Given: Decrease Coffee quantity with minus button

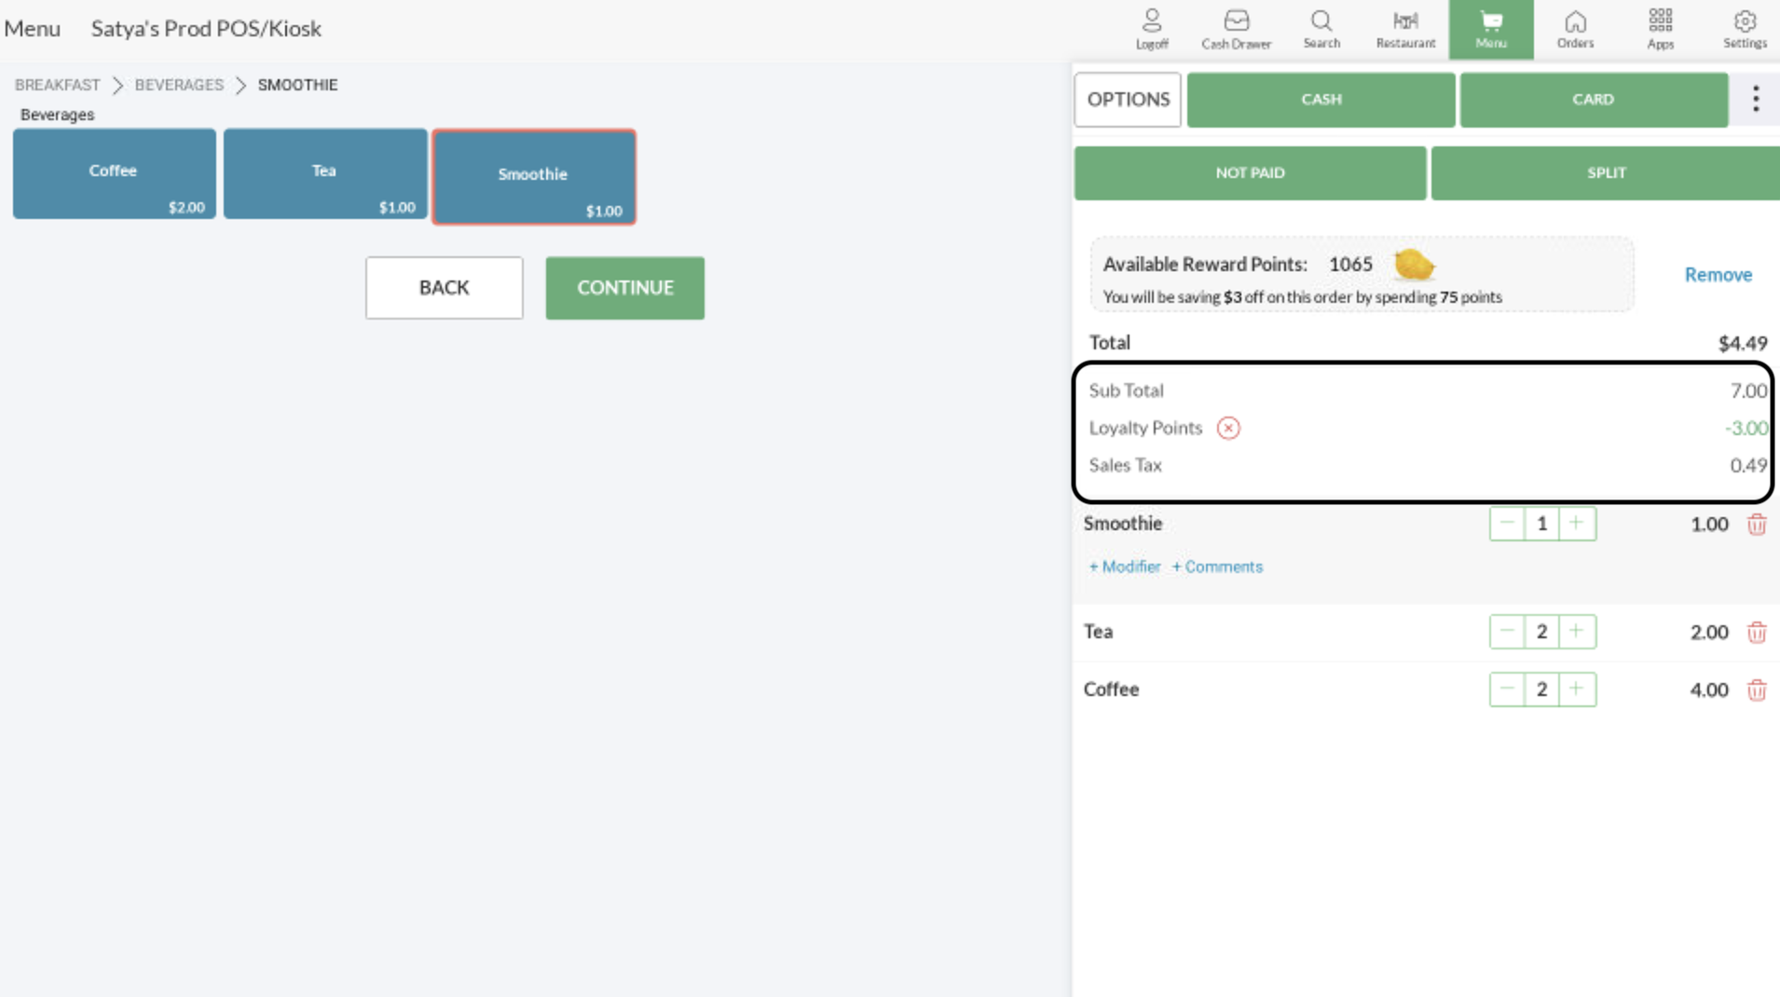Looking at the screenshot, I should coord(1507,690).
